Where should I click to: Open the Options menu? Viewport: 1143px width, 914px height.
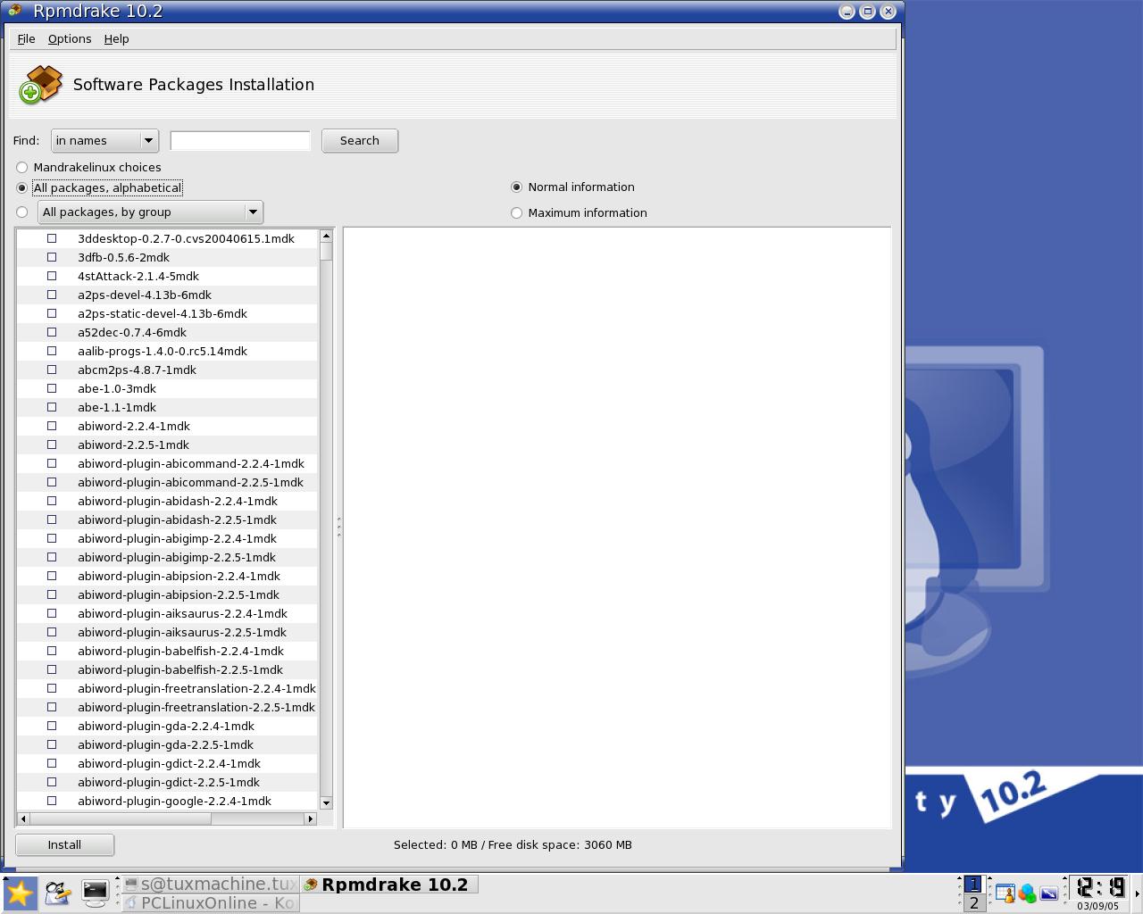point(70,39)
